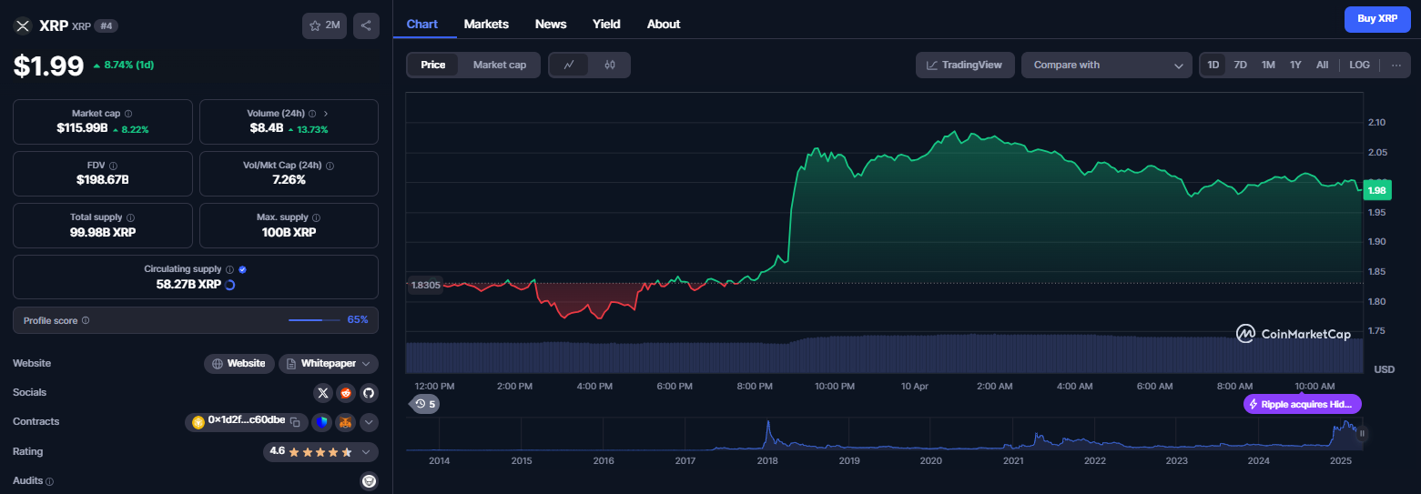Set chart range to 7D
This screenshot has height=494, width=1421.
coord(1240,65)
